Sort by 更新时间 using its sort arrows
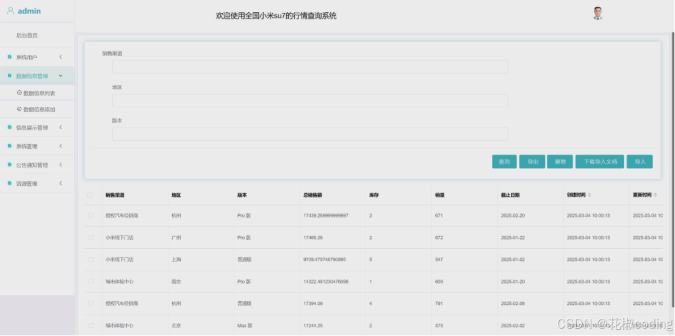Screen dimensions: 675x336 [655, 195]
